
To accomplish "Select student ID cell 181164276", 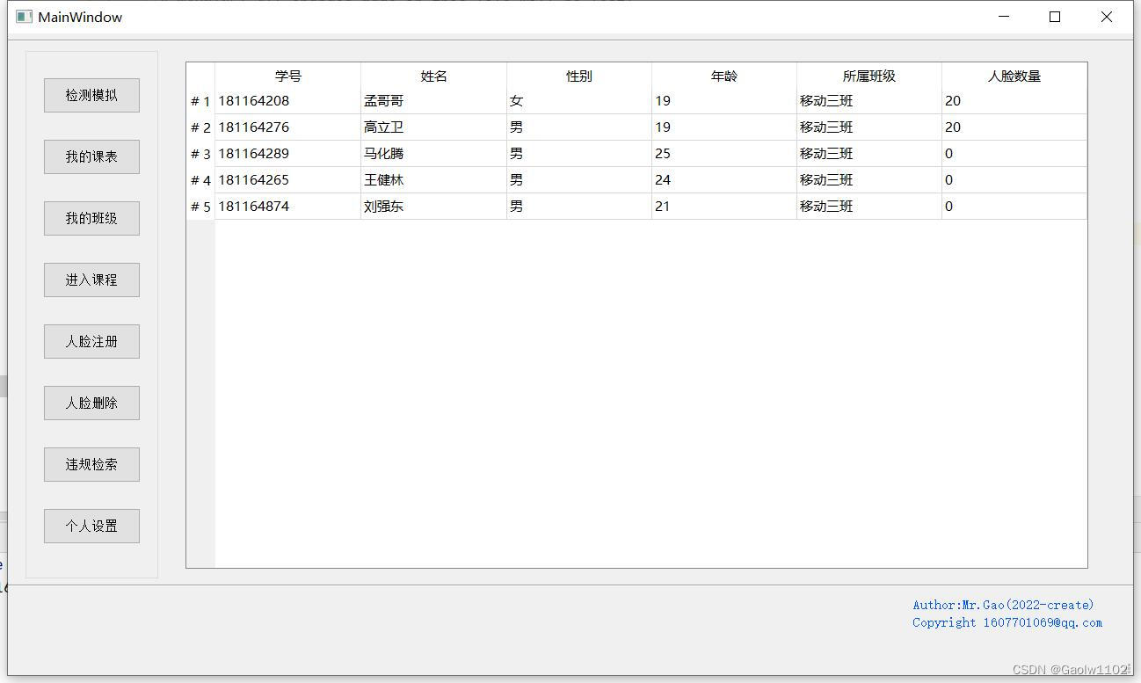I will [288, 127].
